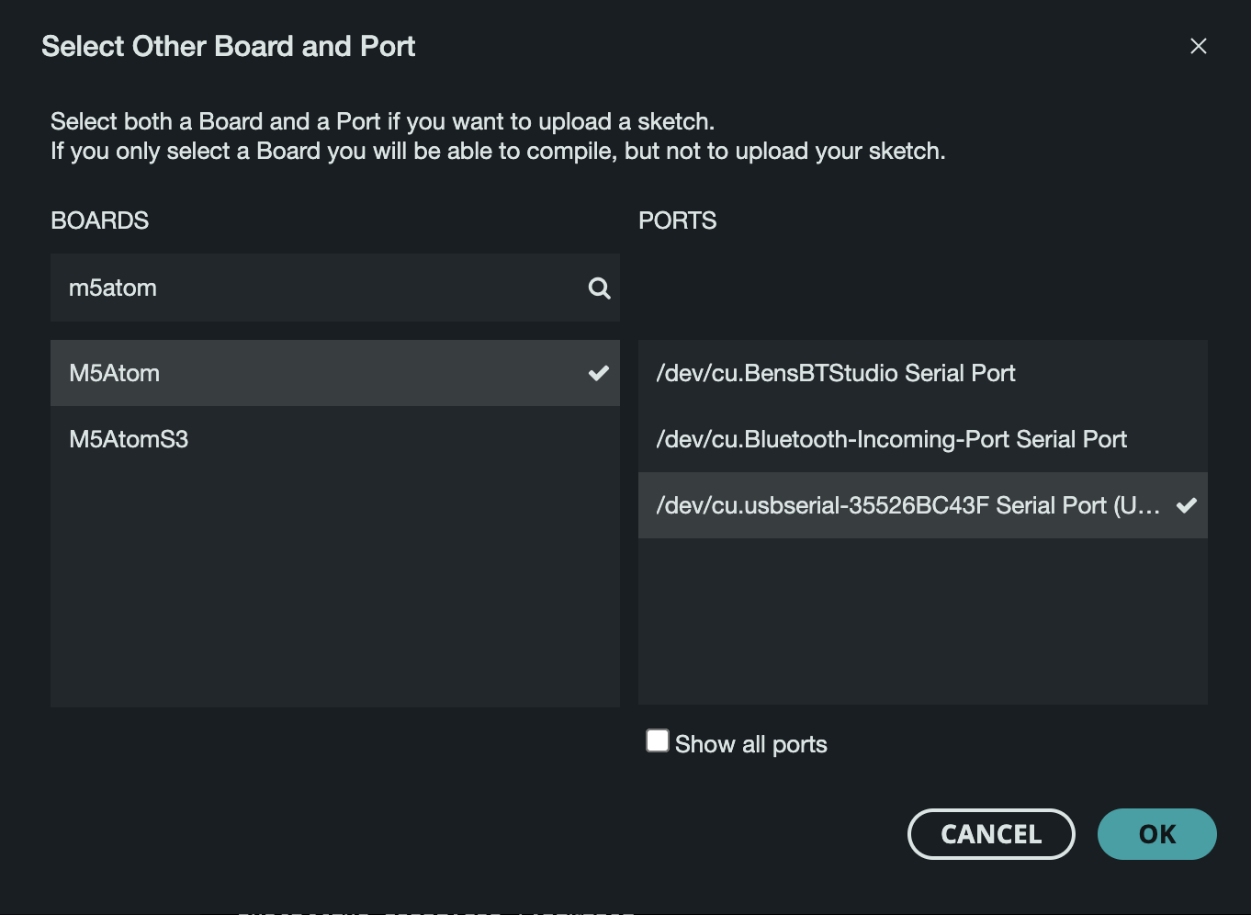
Task: Click the PORTS column heading
Action: [x=677, y=220]
